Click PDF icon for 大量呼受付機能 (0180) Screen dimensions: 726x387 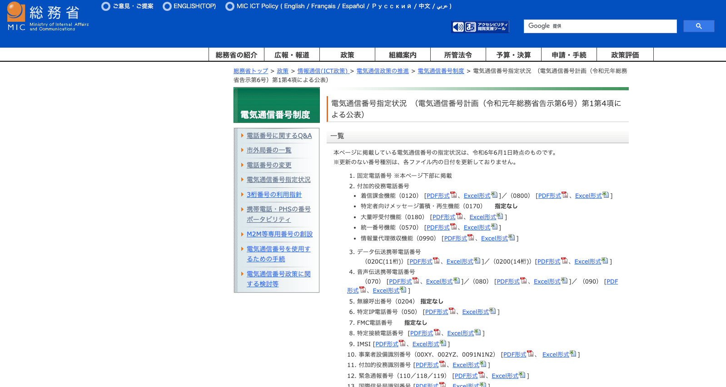459,216
